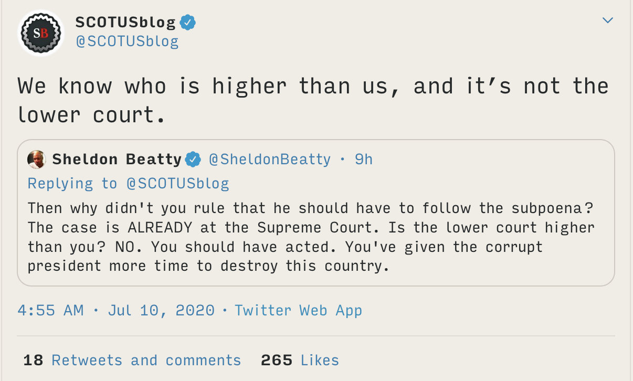View the 18 Retweets and comments
Screen dimensions: 633x381
click(132, 361)
